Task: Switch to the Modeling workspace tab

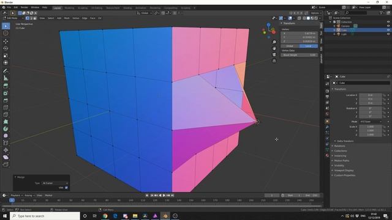Action: 69,8
